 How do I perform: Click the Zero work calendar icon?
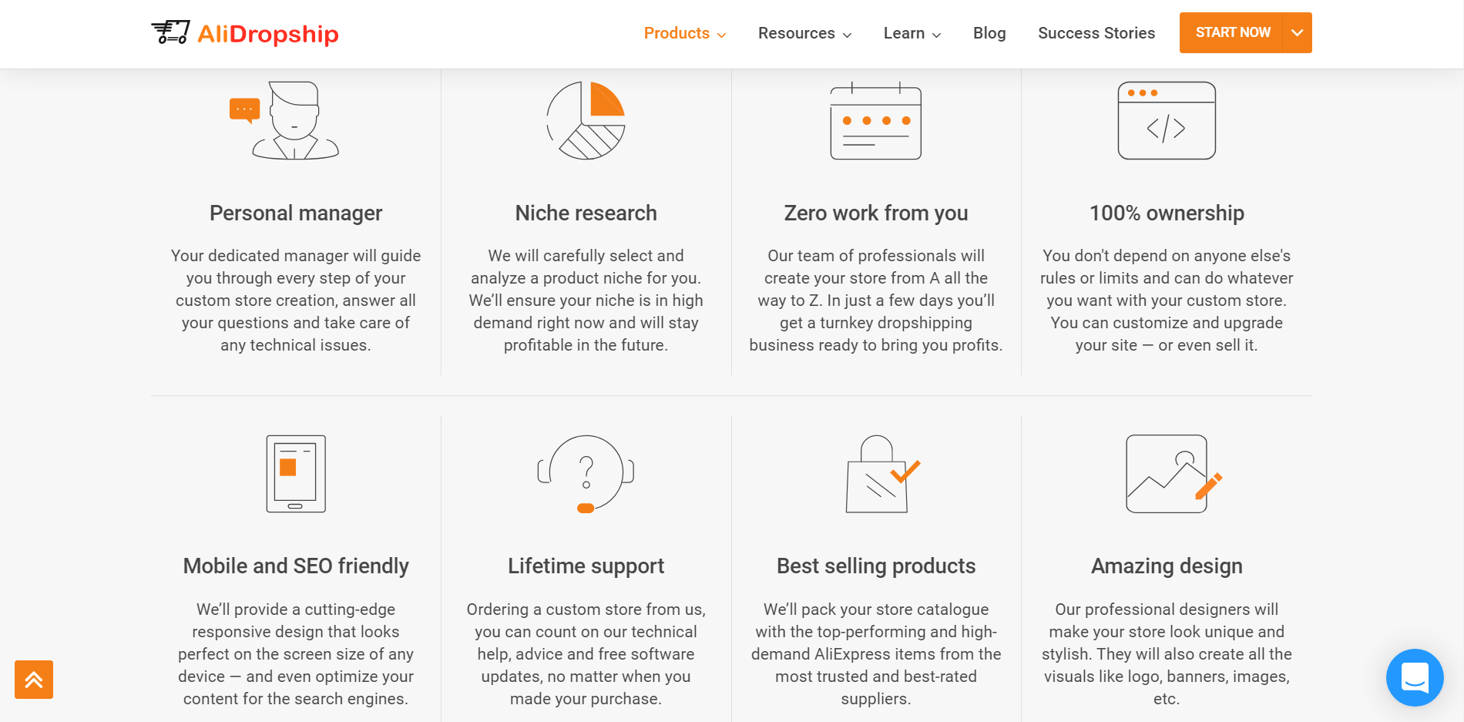click(x=876, y=120)
